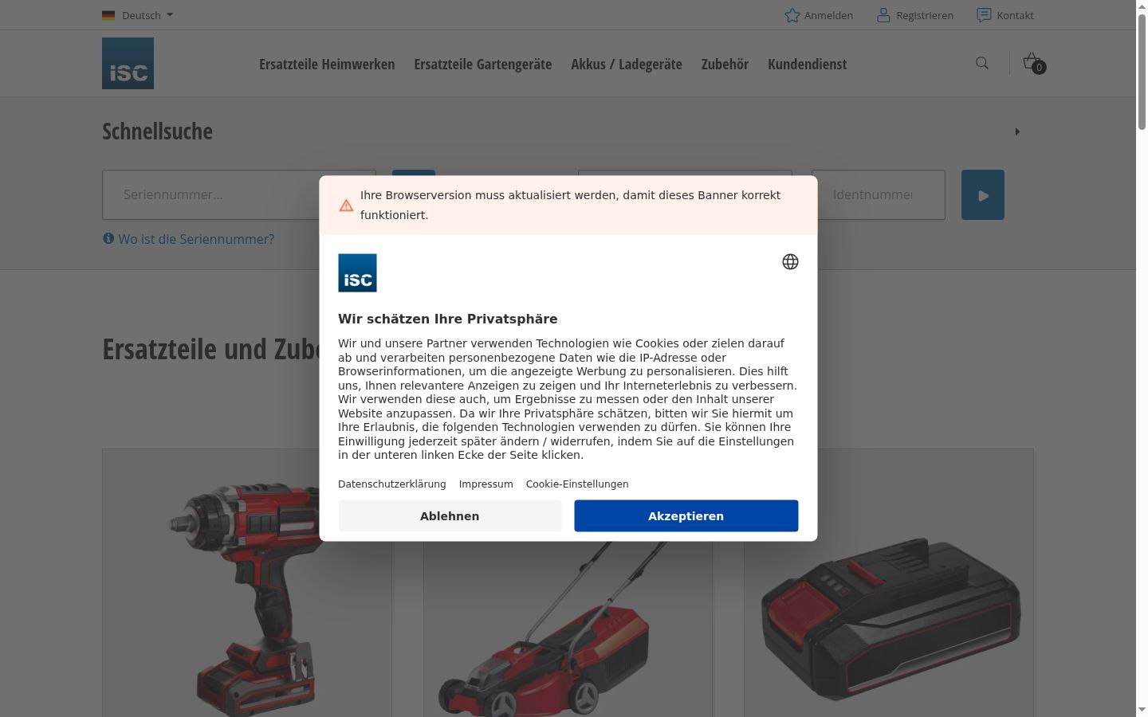The width and height of the screenshot is (1148, 717).
Task: Click the warning triangle icon in banner
Action: [346, 206]
